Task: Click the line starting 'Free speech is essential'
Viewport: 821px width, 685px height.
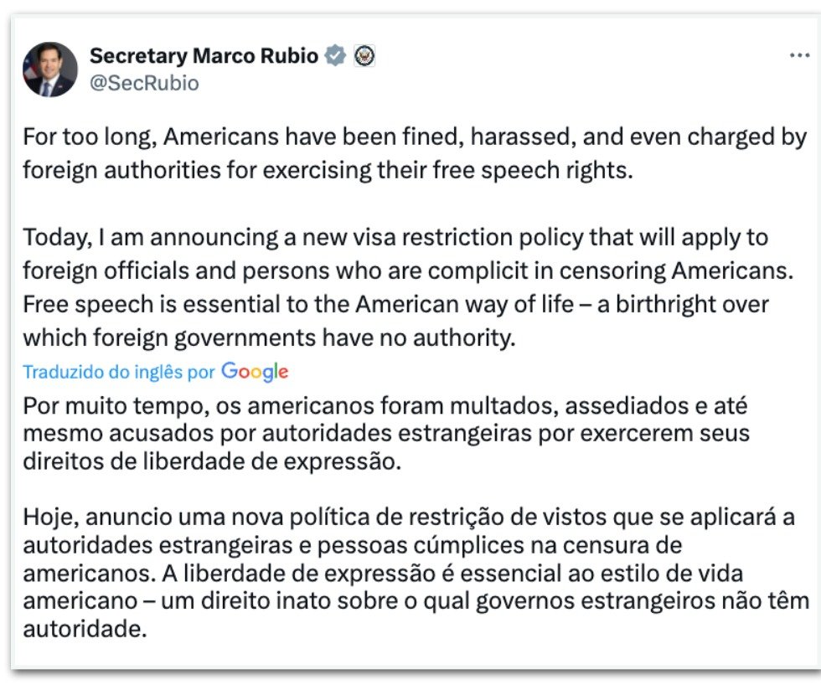Action: point(395,303)
